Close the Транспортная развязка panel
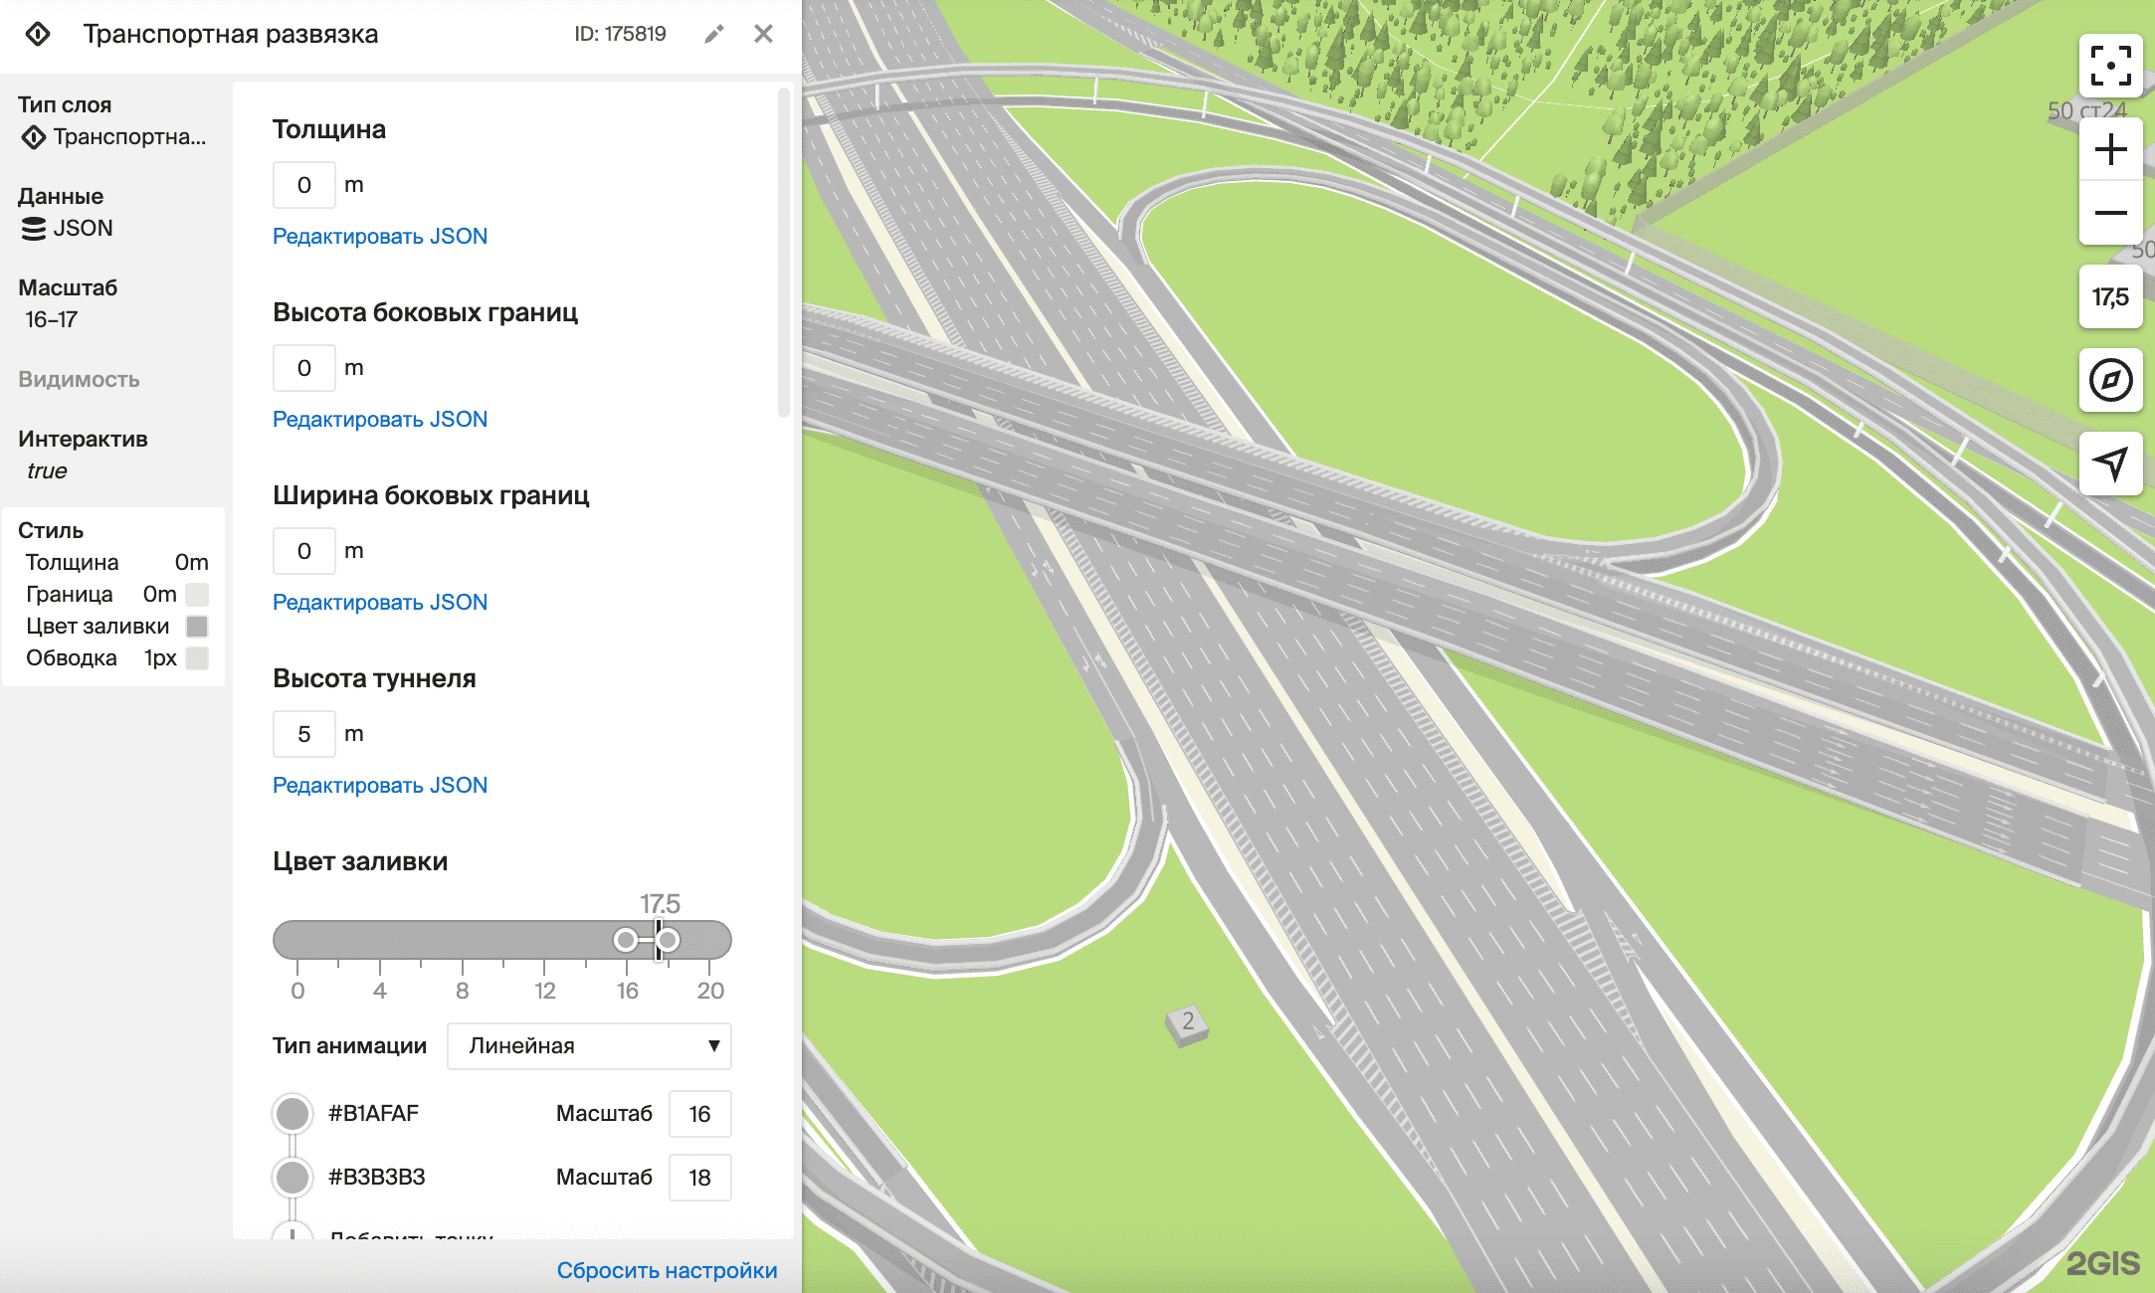The height and width of the screenshot is (1293, 2155). coord(763,34)
